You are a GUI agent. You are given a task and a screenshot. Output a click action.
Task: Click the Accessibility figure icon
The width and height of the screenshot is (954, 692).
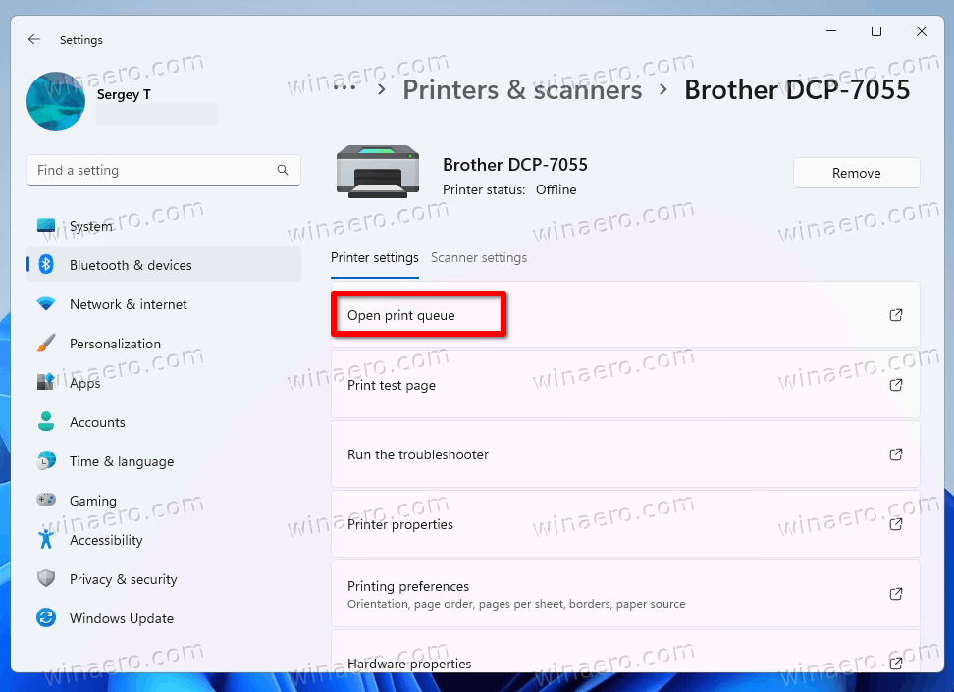click(x=46, y=539)
